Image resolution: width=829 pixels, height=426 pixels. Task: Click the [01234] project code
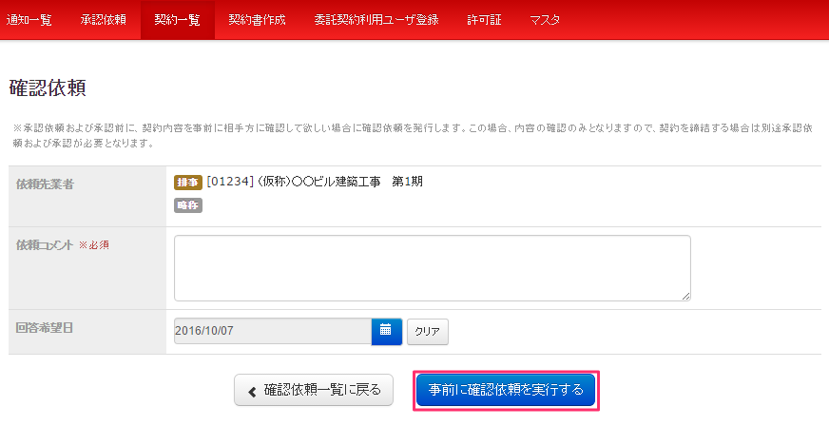(230, 182)
